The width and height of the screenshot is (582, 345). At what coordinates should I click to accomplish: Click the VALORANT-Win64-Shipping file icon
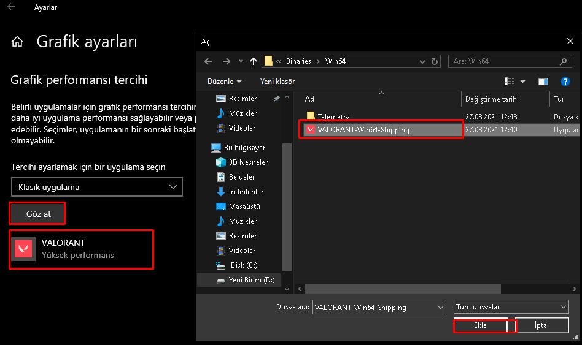pyautogui.click(x=310, y=130)
